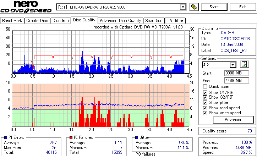Toggle Show read speed checkbox
This screenshot has width=257, height=157.
pos(205,108)
